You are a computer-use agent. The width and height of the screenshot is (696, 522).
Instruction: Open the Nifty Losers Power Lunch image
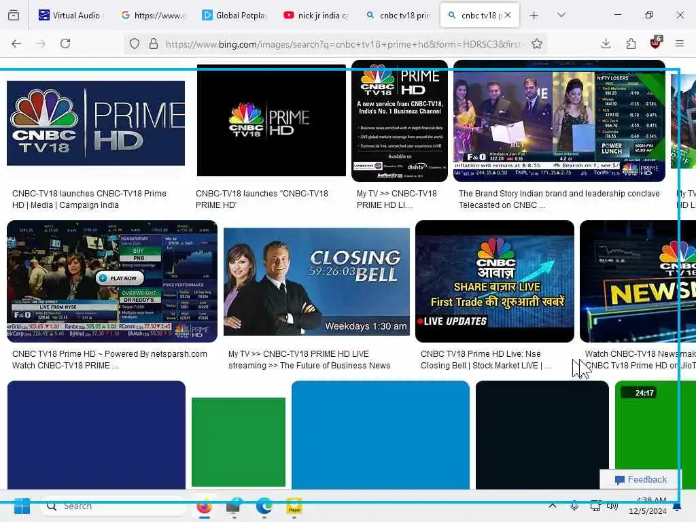559,121
